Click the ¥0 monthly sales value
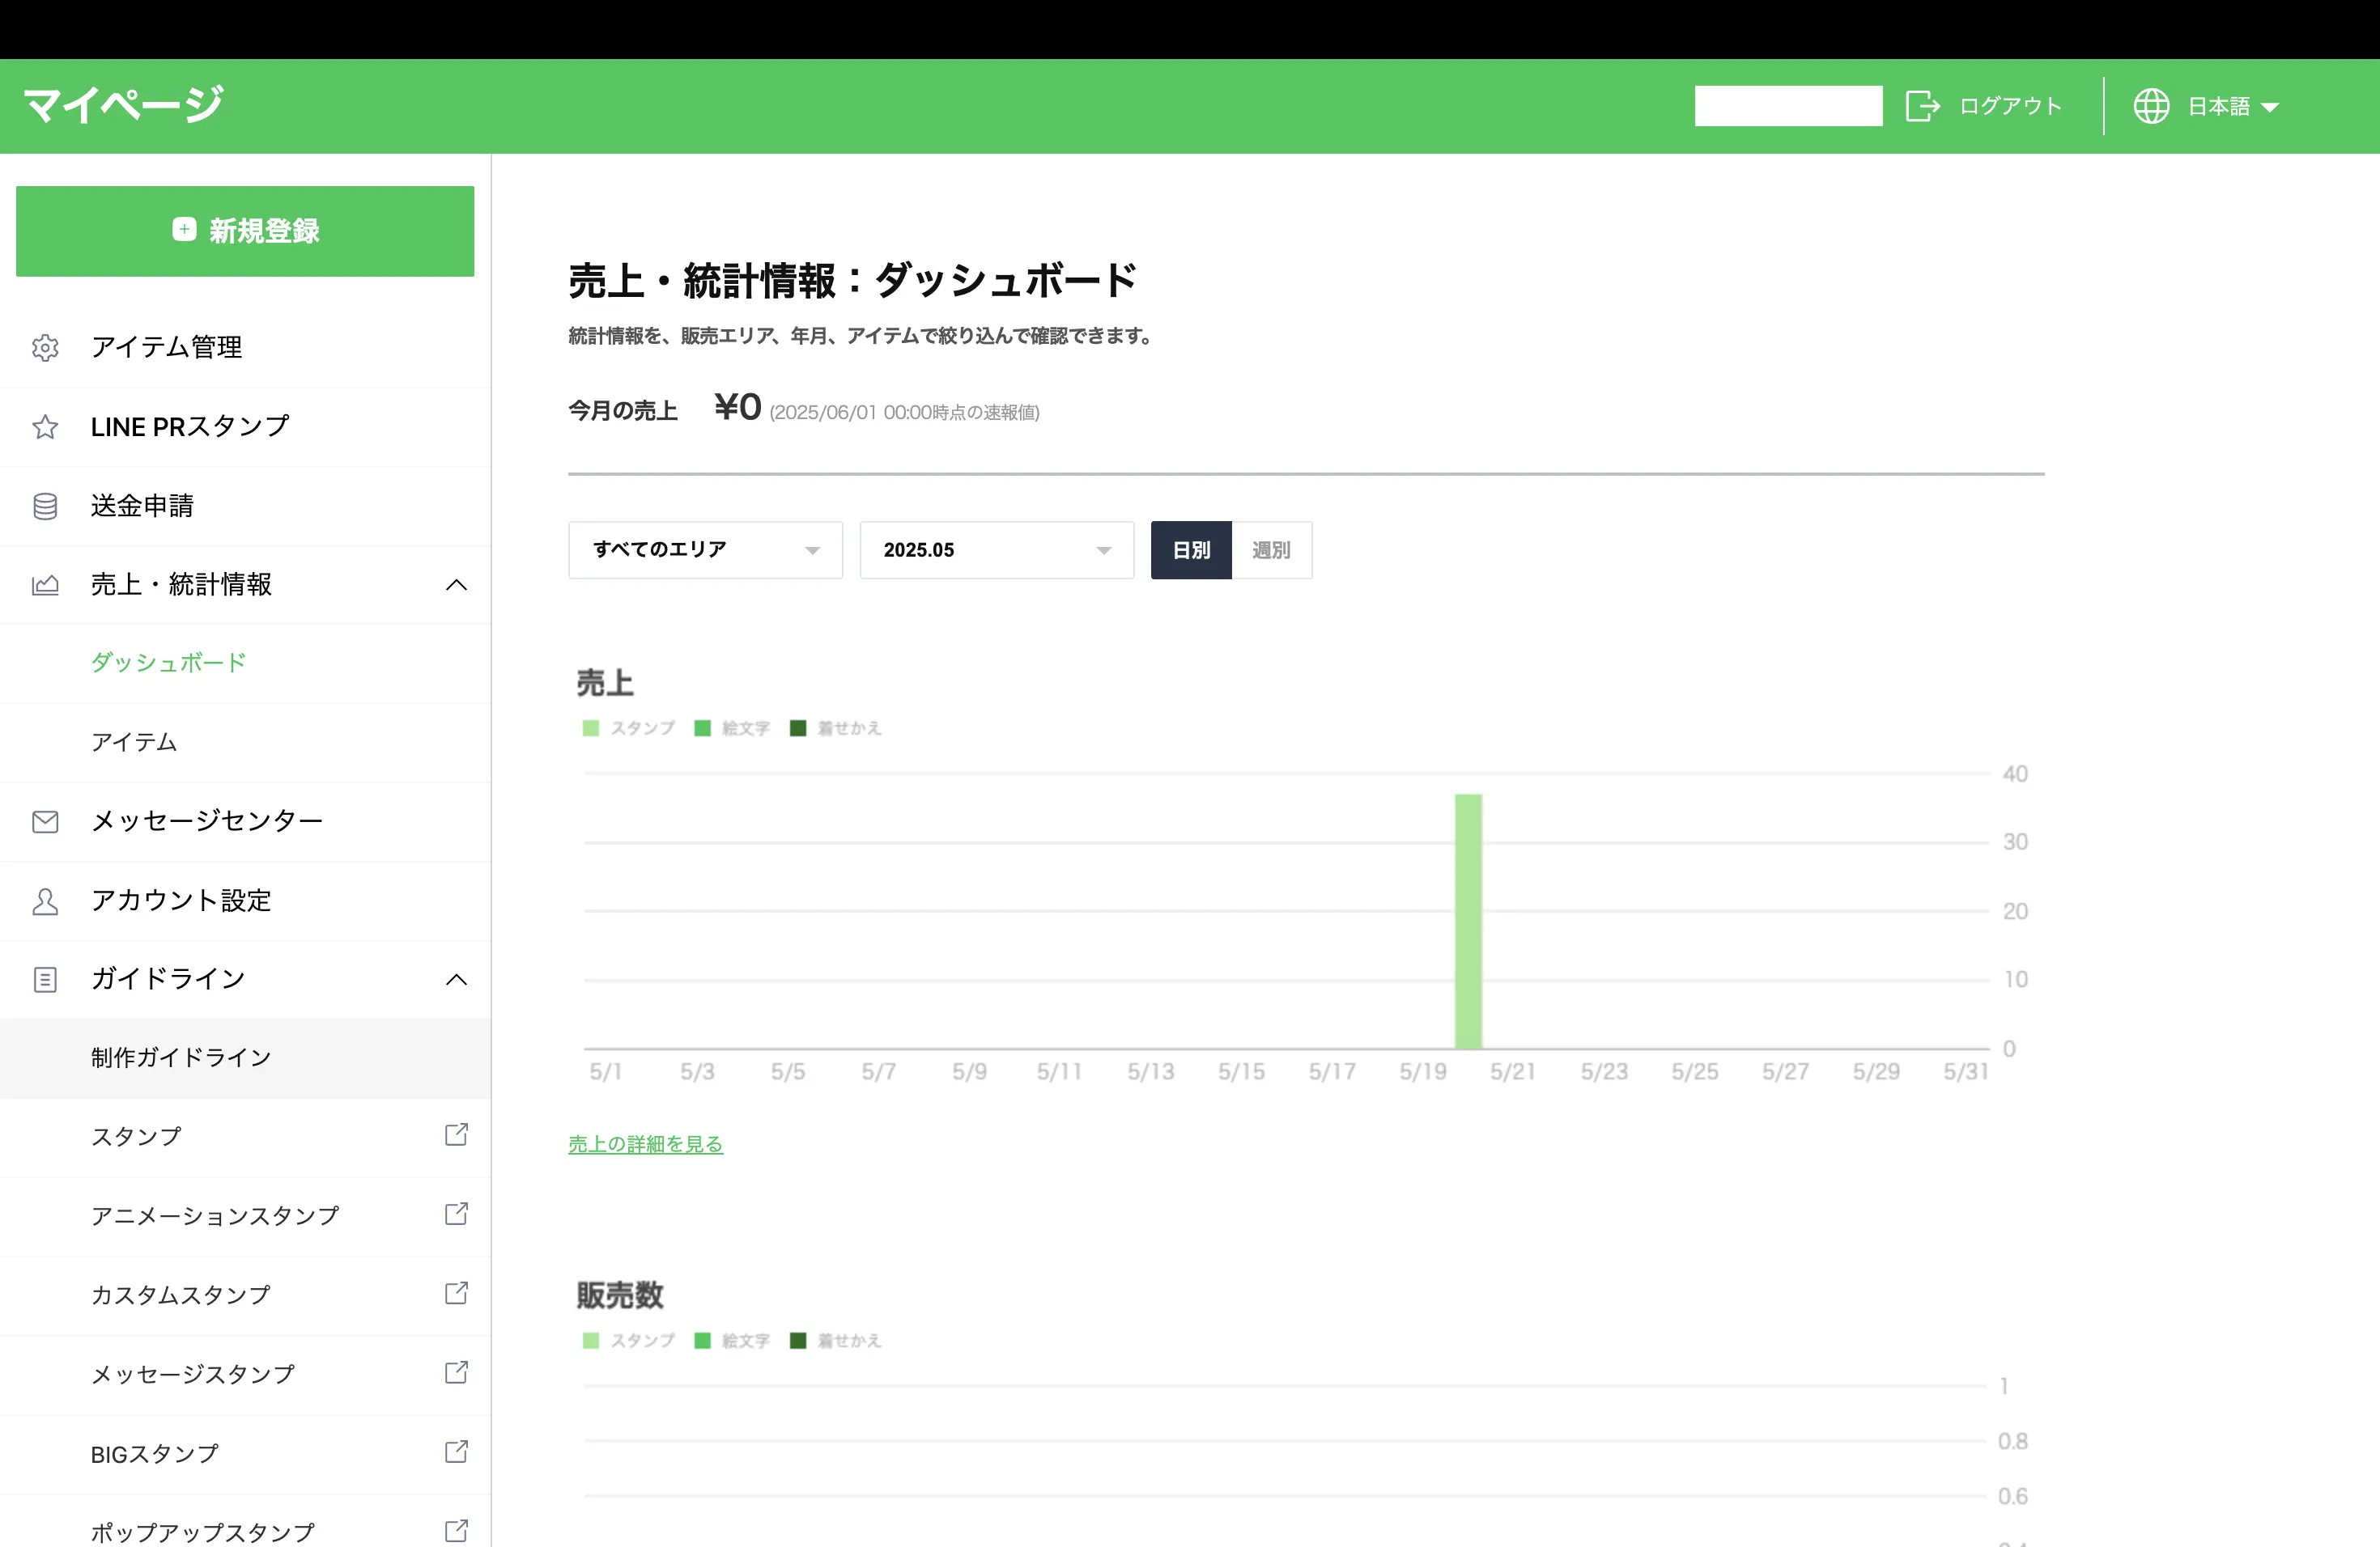2380x1547 pixels. (738, 407)
